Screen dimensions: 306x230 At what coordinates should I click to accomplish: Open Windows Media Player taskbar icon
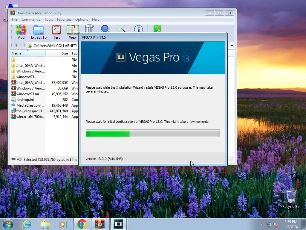point(63,224)
